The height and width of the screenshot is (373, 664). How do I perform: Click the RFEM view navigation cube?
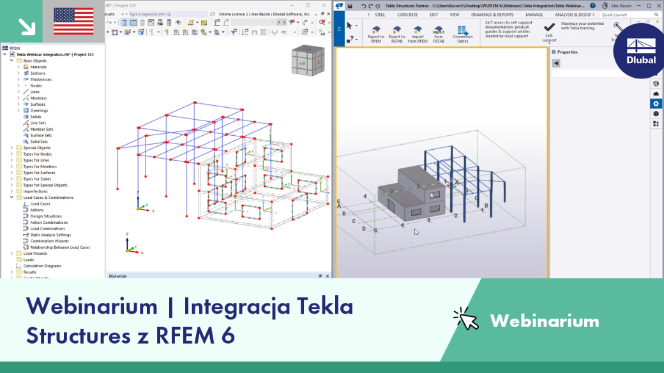(308, 61)
